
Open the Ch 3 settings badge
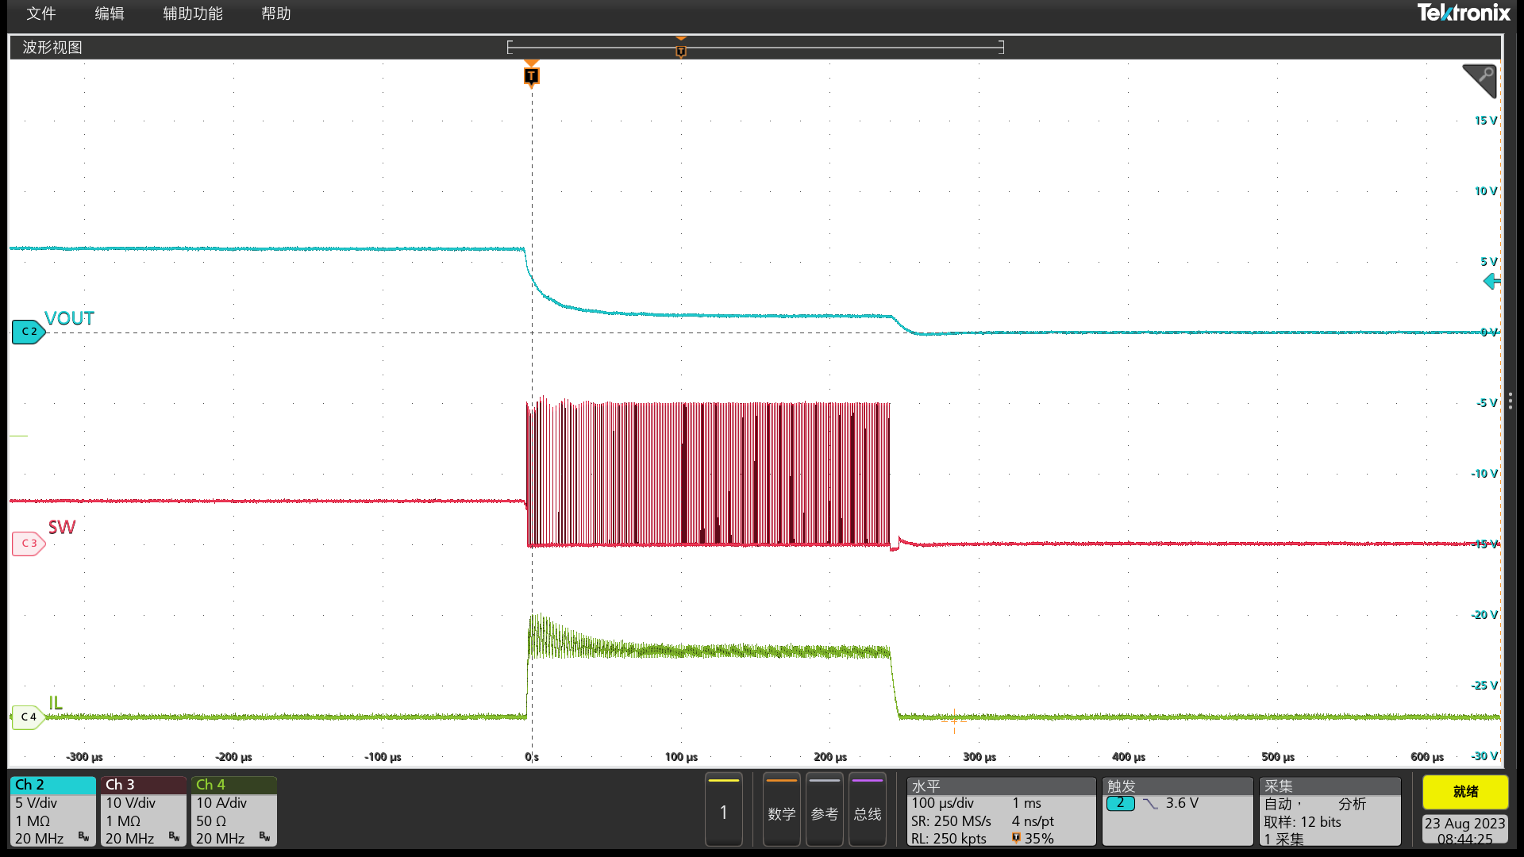click(x=143, y=811)
